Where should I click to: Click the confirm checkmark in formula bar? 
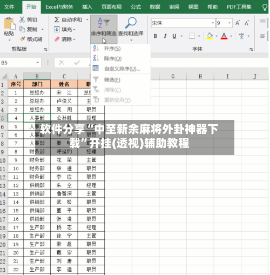[77, 63]
